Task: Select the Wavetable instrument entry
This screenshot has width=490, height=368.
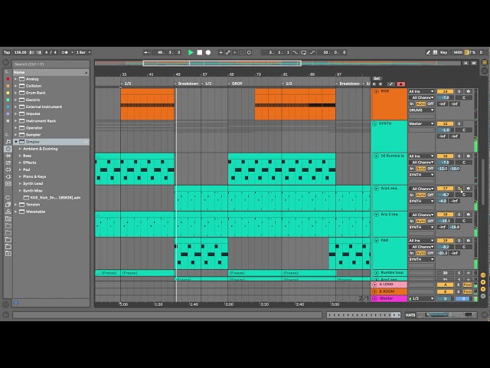Action: click(35, 212)
